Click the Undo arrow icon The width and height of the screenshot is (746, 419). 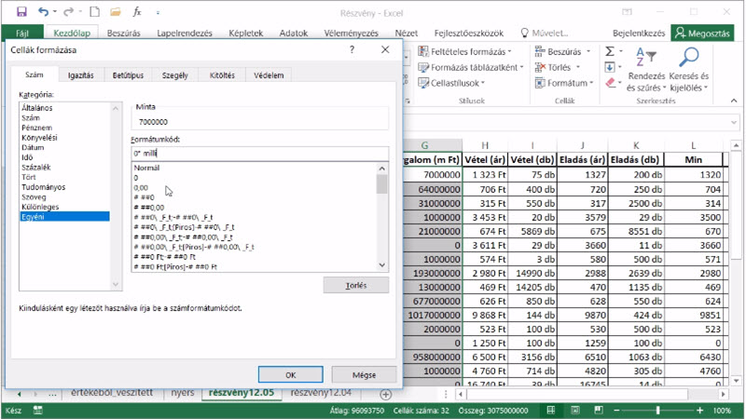[43, 12]
